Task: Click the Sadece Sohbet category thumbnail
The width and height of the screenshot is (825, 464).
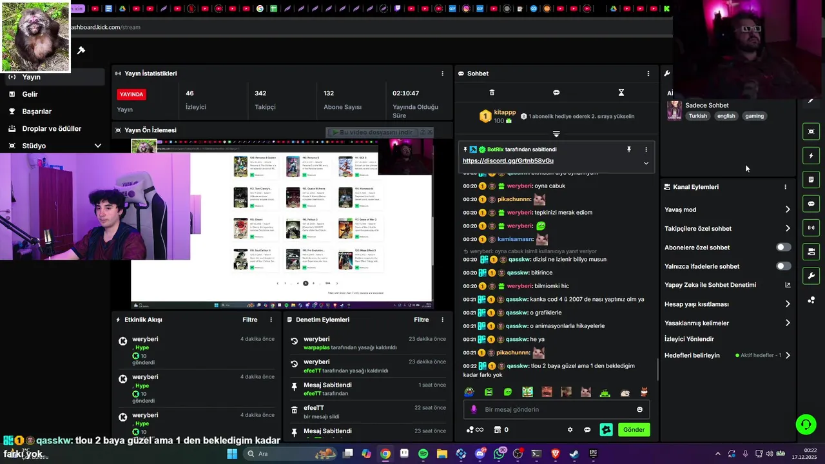Action: point(674,110)
